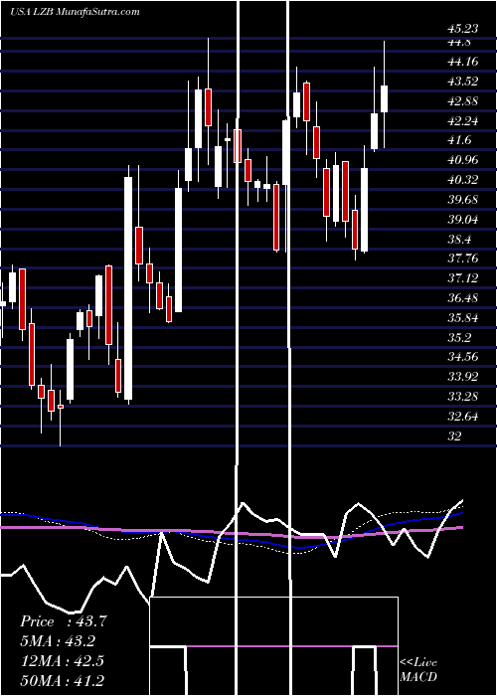
Task: Select the 45.23 price axis label
Action: coord(463,29)
